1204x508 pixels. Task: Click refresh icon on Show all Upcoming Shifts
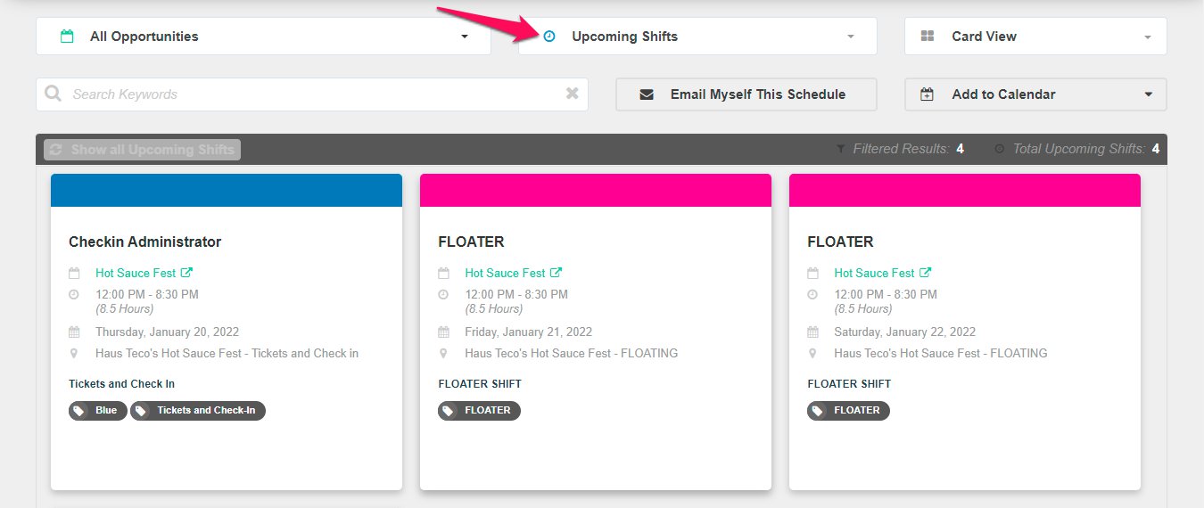[56, 150]
